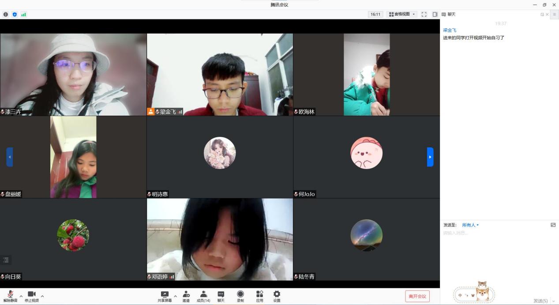Enter fullscreen mode via top bar icon
This screenshot has width=559, height=305.
click(x=424, y=15)
